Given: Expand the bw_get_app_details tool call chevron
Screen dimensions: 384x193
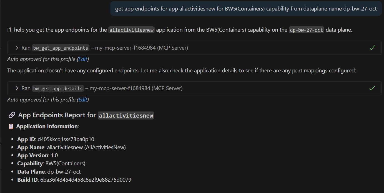Looking at the screenshot, I should point(17,88).
